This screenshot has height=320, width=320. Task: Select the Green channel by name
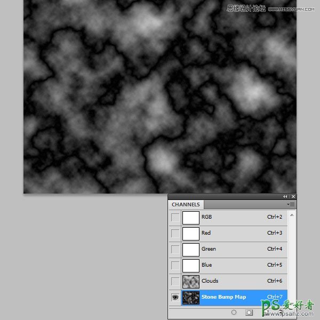(208, 249)
